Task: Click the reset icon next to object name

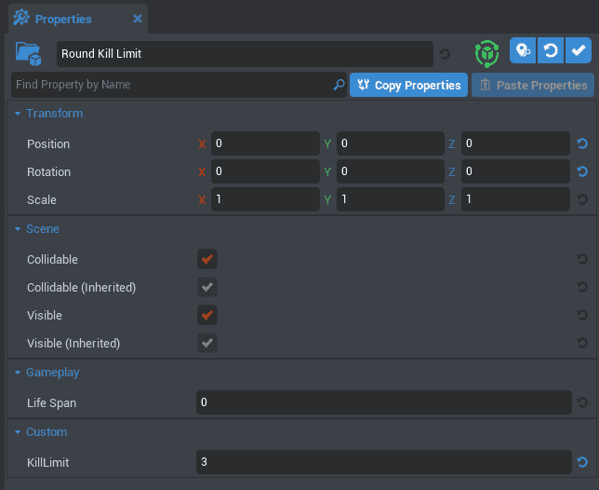Action: point(445,54)
